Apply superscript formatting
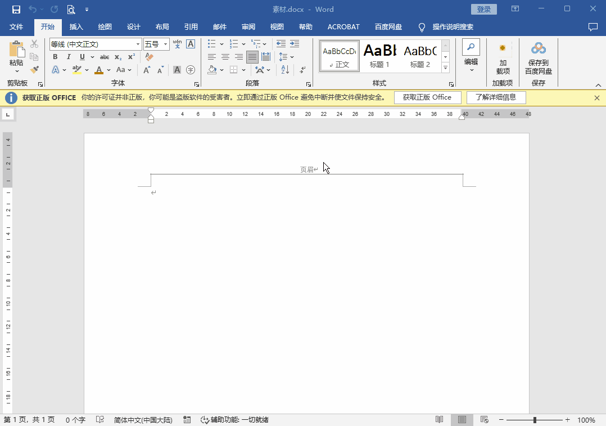 pyautogui.click(x=132, y=55)
